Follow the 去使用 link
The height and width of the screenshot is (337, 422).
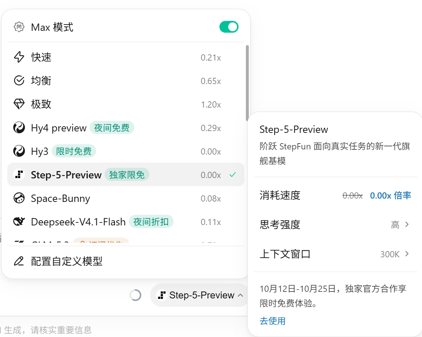tap(272, 321)
